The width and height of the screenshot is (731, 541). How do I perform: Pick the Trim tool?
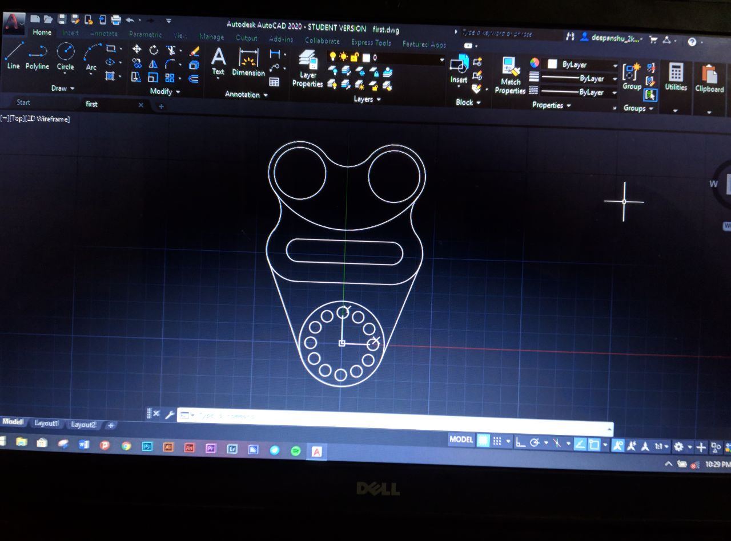click(x=170, y=50)
